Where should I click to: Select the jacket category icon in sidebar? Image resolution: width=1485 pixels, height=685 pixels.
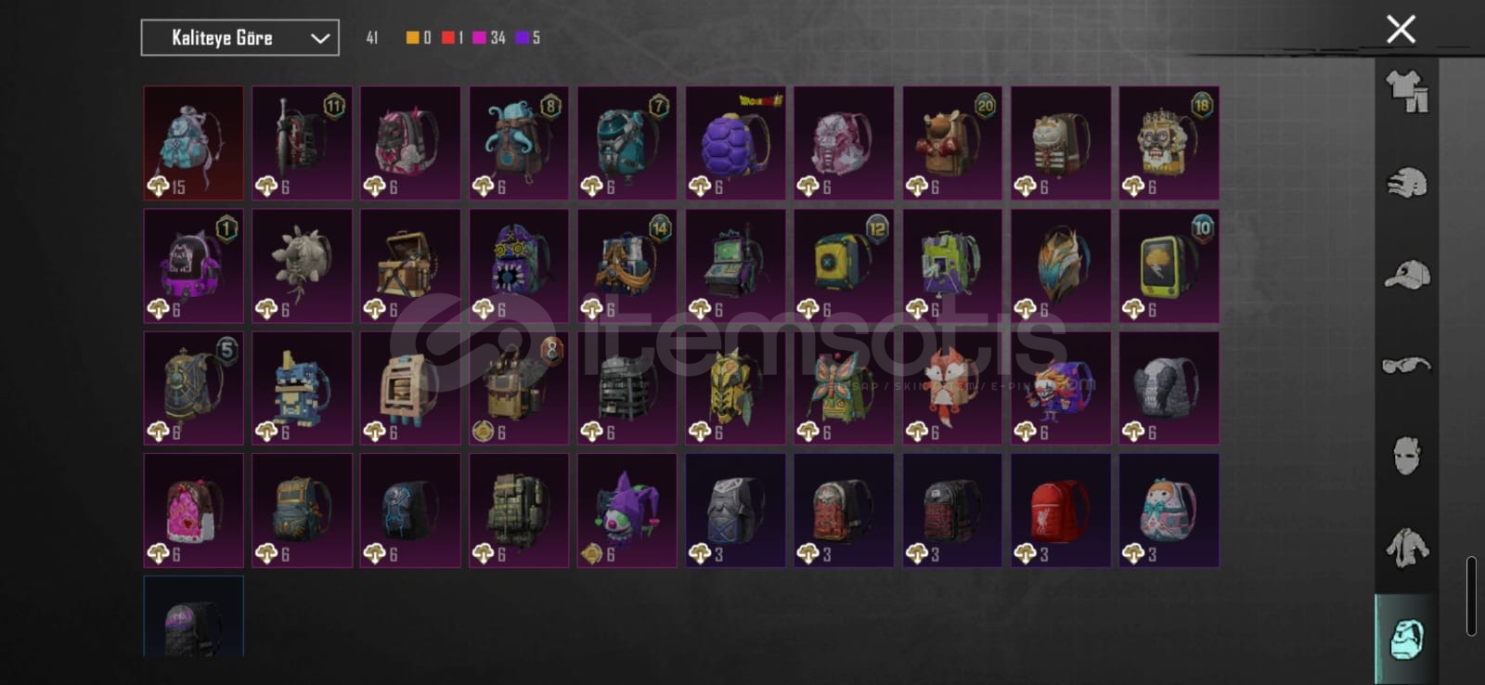click(1406, 547)
